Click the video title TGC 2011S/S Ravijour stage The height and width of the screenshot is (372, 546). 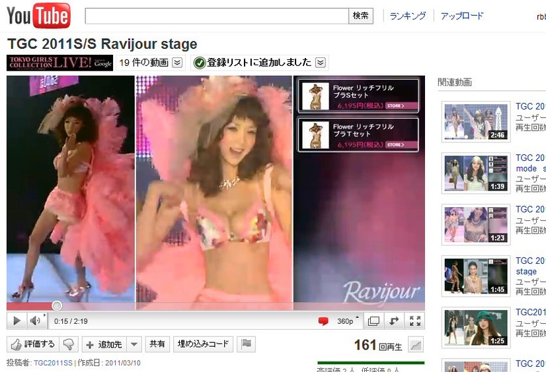tap(102, 44)
